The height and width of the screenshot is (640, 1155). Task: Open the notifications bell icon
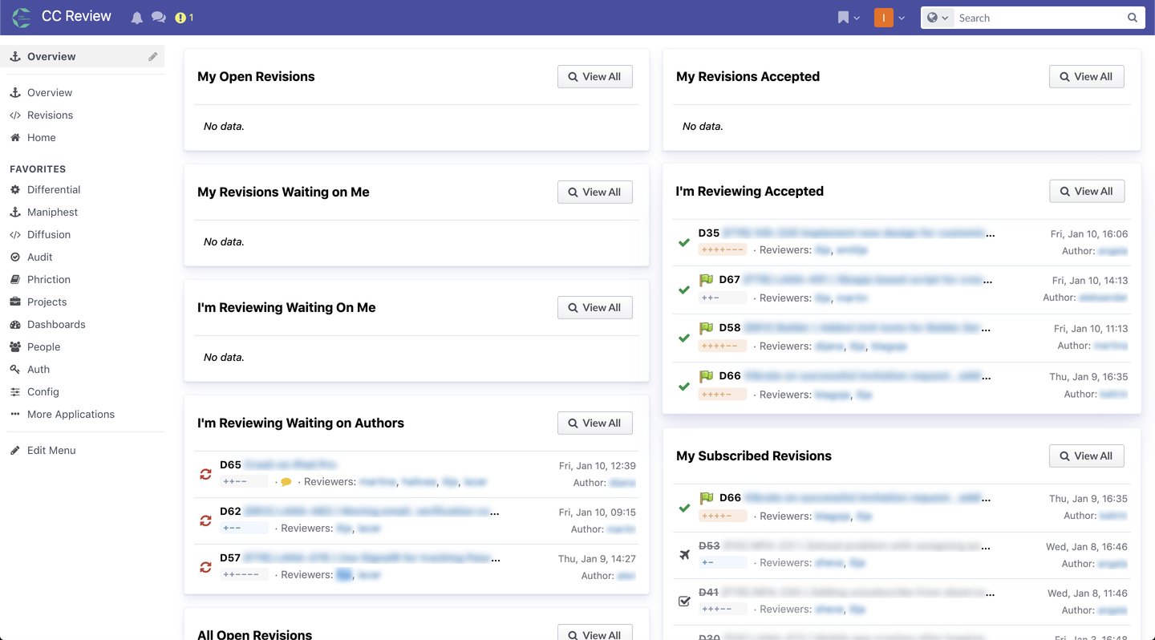[x=137, y=18]
